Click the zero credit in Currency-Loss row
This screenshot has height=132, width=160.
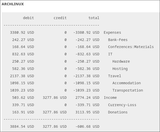click(66, 105)
